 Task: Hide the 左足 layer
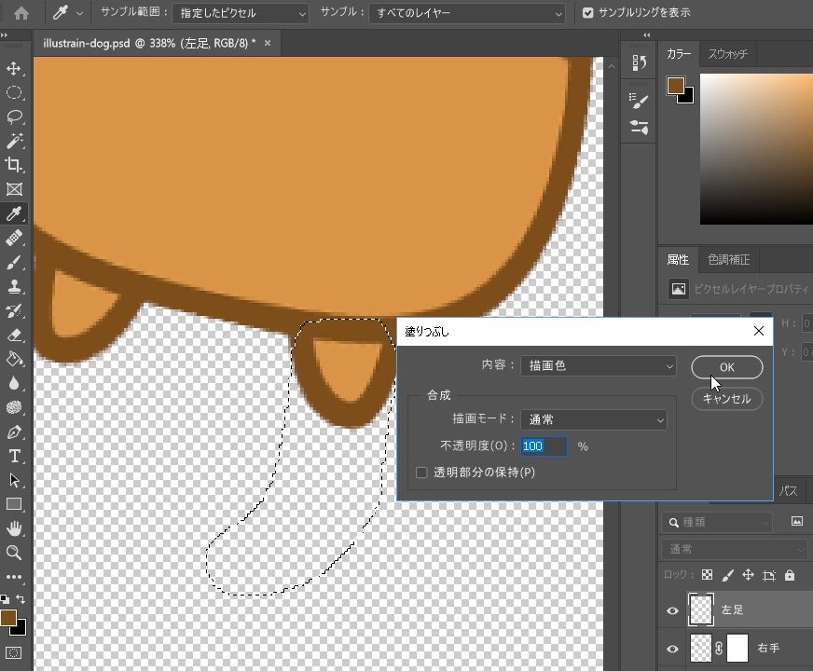pyautogui.click(x=672, y=610)
